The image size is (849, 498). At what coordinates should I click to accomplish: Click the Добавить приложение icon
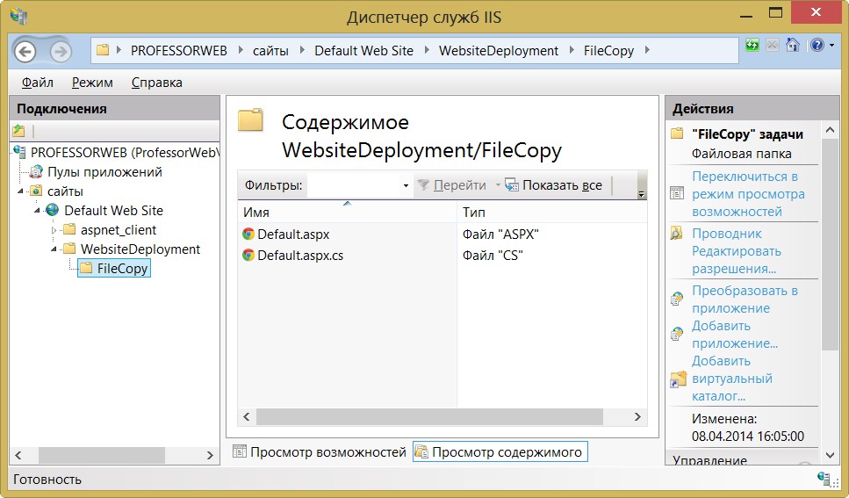tap(677, 334)
